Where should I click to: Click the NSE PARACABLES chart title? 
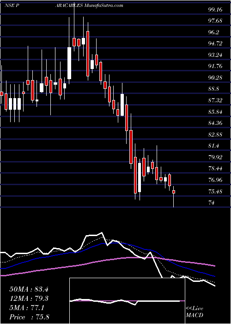[x=44, y=6]
